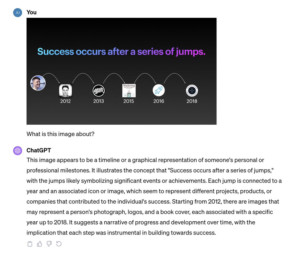Give the response a thumbs up
The width and height of the screenshot is (301, 262).
tap(40, 244)
